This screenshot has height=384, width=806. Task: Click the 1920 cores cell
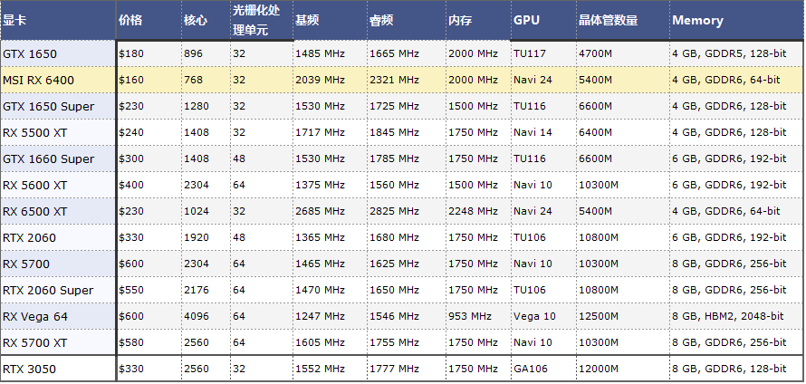(x=206, y=237)
